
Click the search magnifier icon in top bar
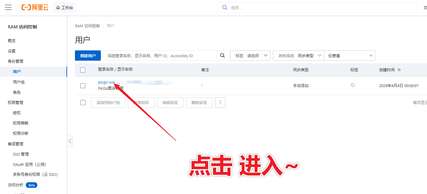(x=225, y=8)
